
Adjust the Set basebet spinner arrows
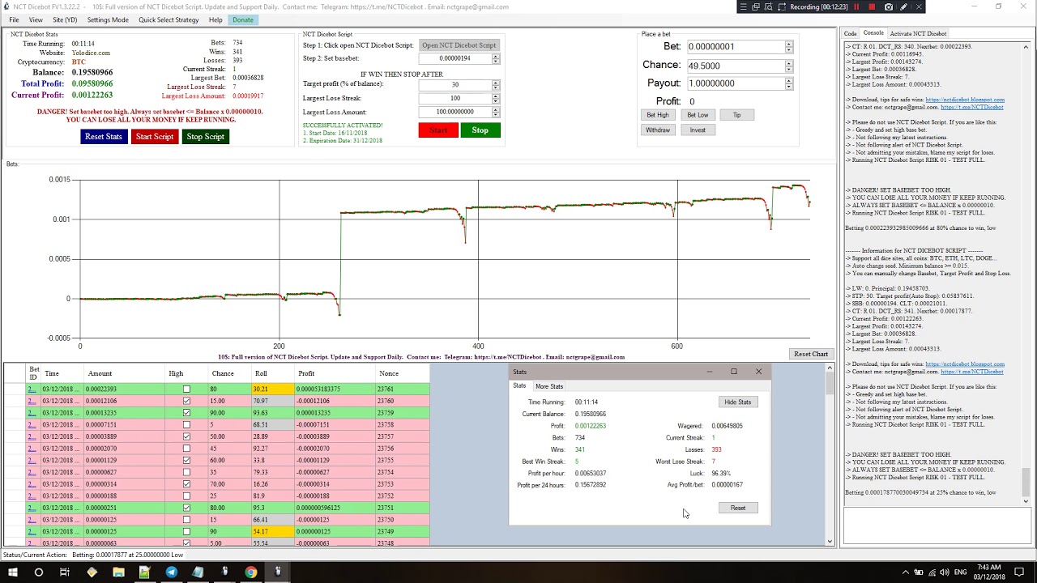pos(496,58)
